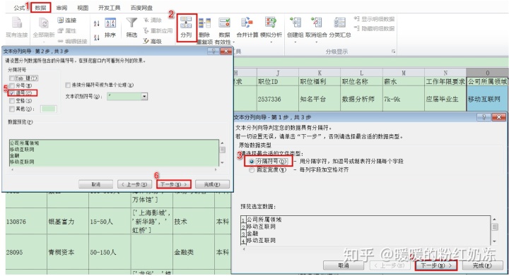Click the 连接 connections item
The height and width of the screenshot is (276, 509).
pos(67,20)
